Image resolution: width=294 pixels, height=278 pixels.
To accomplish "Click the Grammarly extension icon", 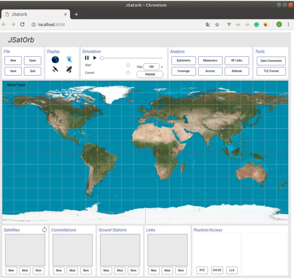I will [x=257, y=25].
